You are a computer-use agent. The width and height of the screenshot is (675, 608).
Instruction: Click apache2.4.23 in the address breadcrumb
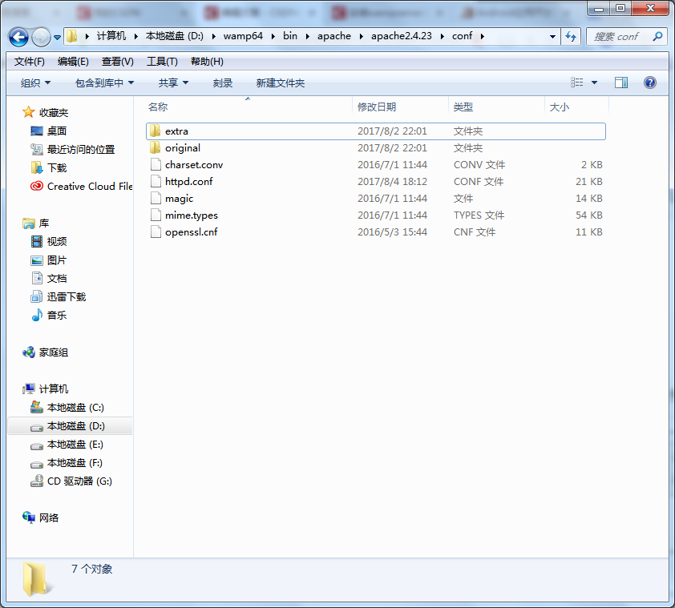point(401,36)
